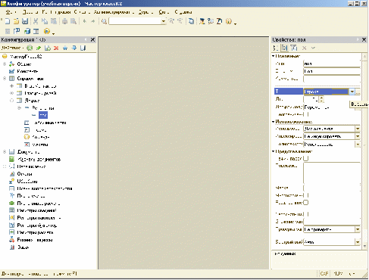369x280 pixels.
Task: Click the Copy toolbar icon
Action: pyautogui.click(x=45, y=21)
